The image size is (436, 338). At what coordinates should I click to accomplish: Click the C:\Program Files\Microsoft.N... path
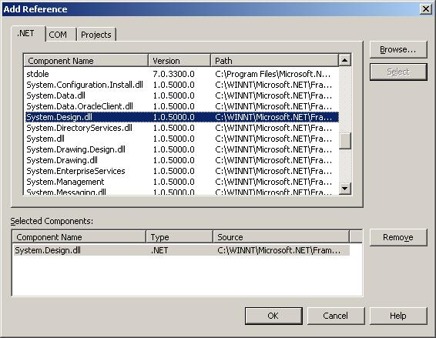273,74
